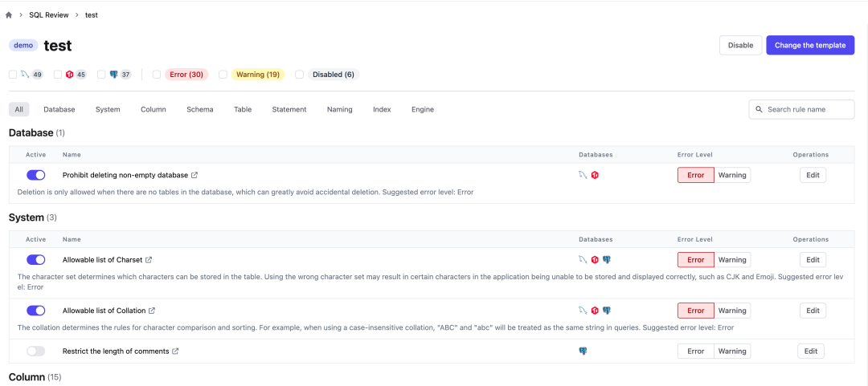Image resolution: width=868 pixels, height=386 pixels.
Task: Open external link for Prohibit deleting non-empty database
Action: point(194,175)
